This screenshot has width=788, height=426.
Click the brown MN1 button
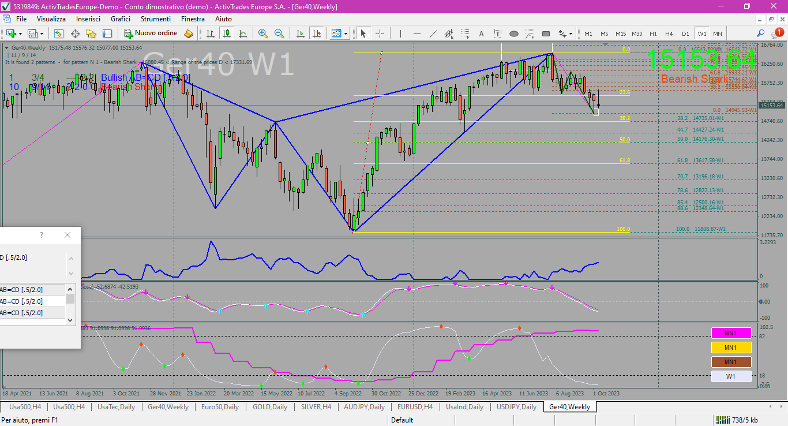pos(731,362)
